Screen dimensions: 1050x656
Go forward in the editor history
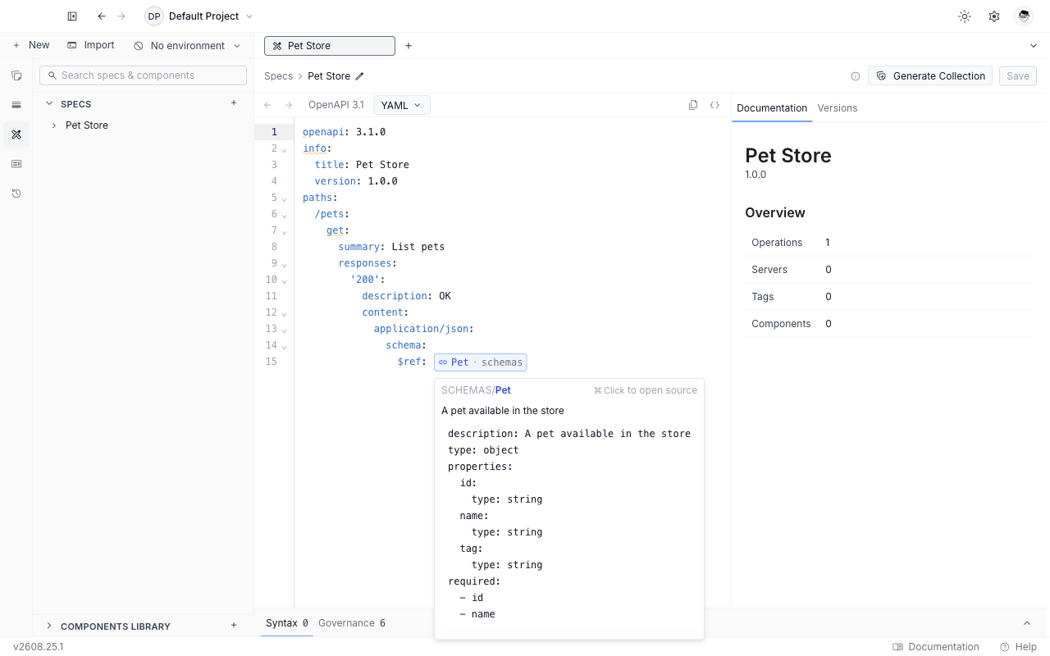(x=289, y=105)
